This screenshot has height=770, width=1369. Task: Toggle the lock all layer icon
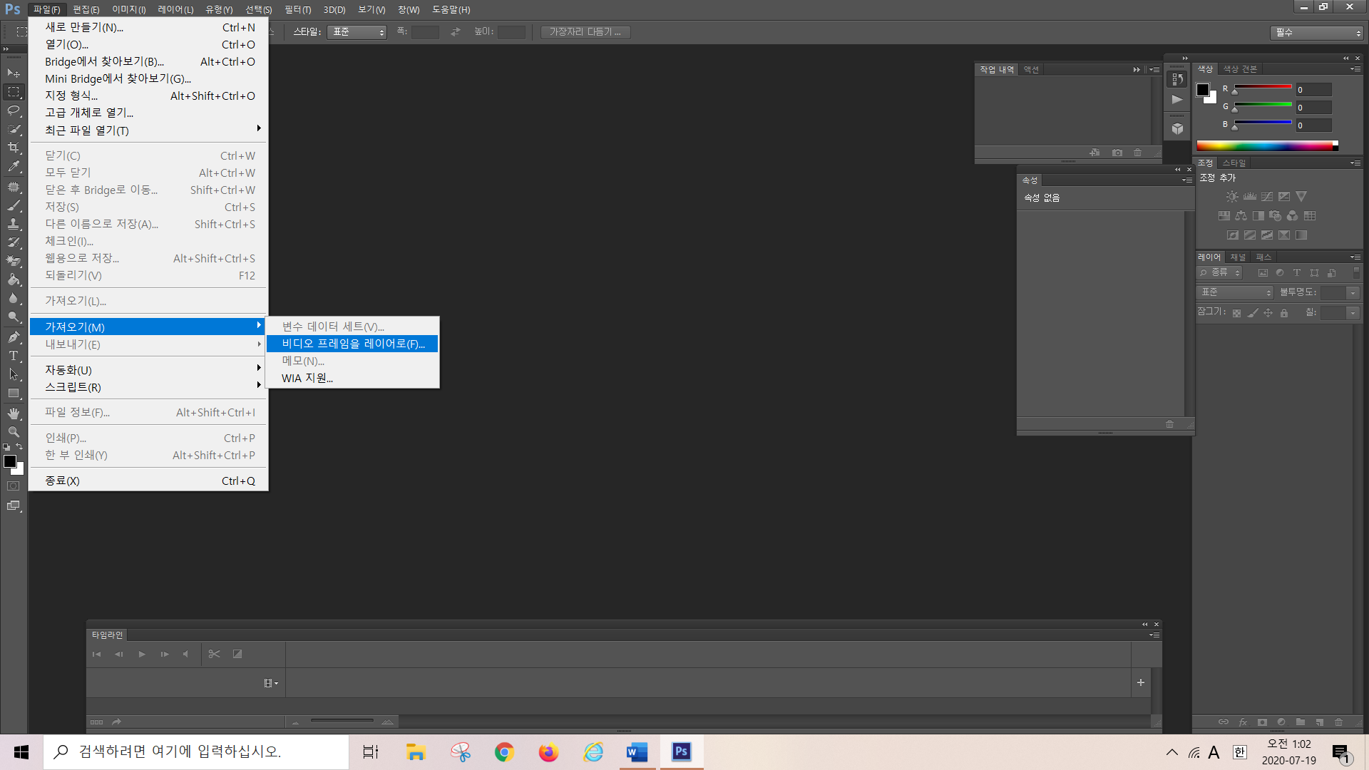[1284, 313]
